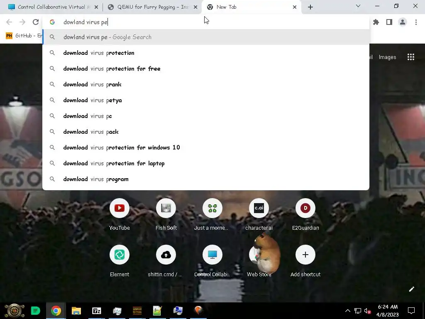The height and width of the screenshot is (319, 425).
Task: Select suggestion 'download virus protection for free'
Action: (x=206, y=69)
